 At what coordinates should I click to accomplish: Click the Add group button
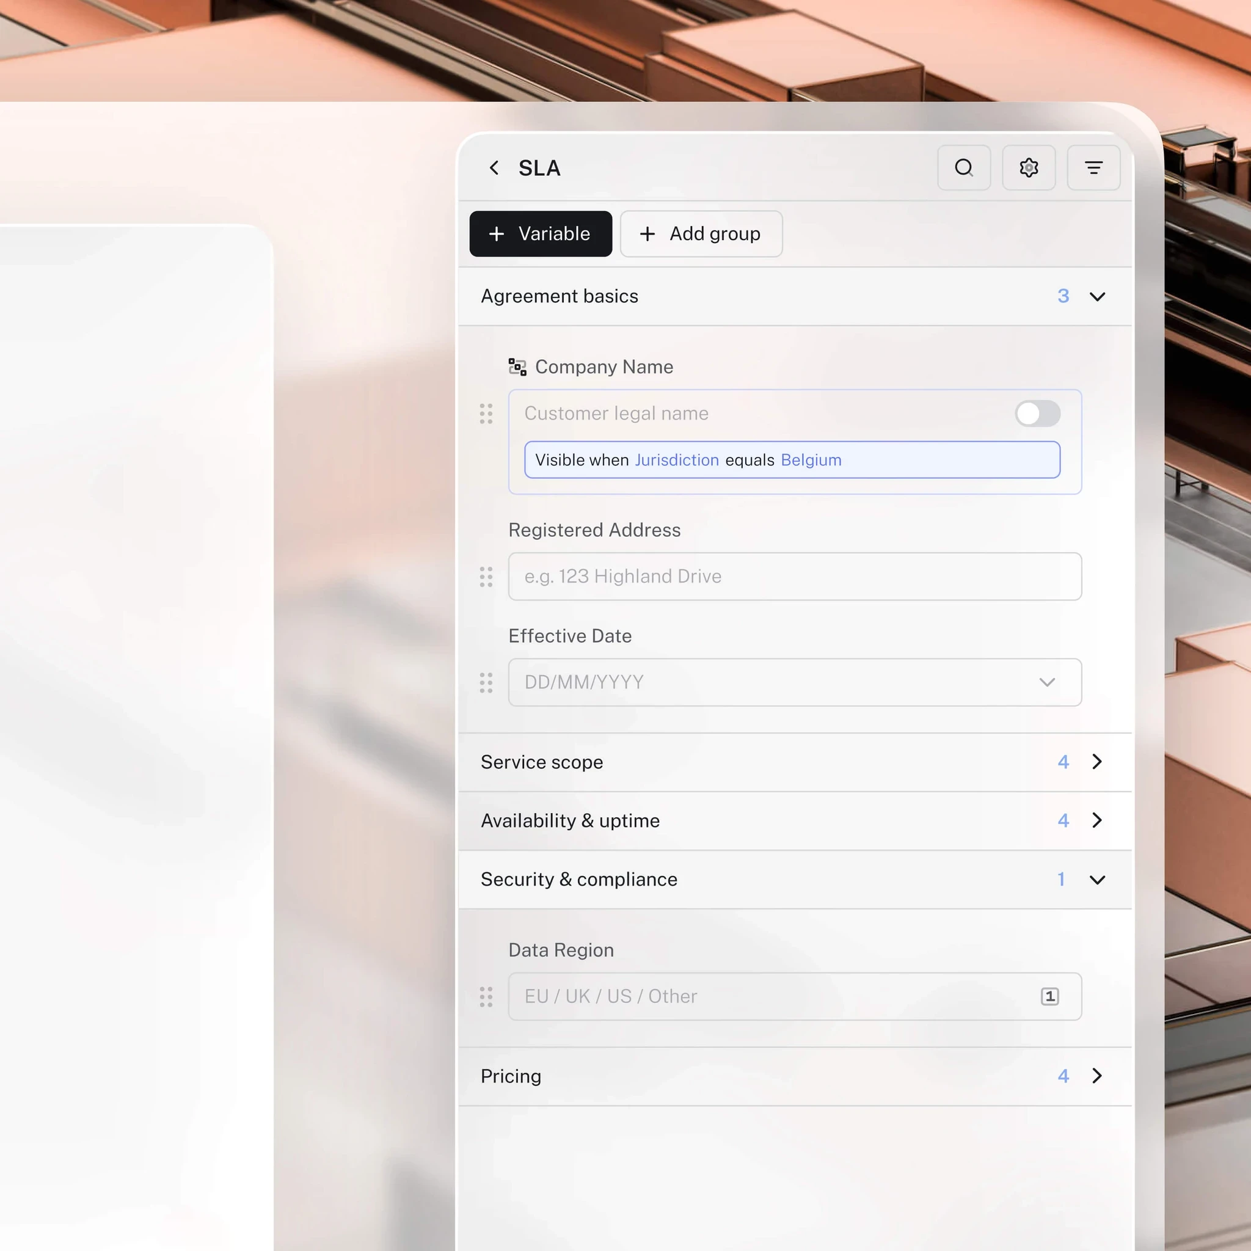click(701, 234)
